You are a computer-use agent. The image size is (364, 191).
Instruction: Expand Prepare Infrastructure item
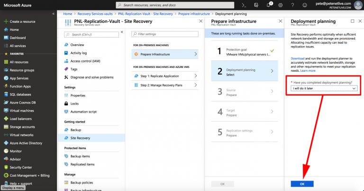[x=165, y=54]
